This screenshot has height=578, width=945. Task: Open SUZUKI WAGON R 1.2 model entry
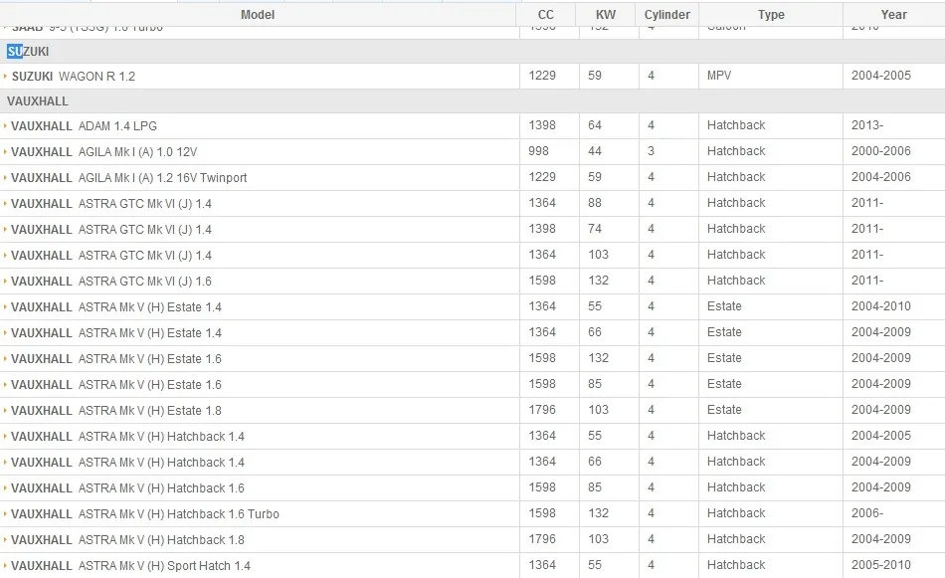point(74,77)
